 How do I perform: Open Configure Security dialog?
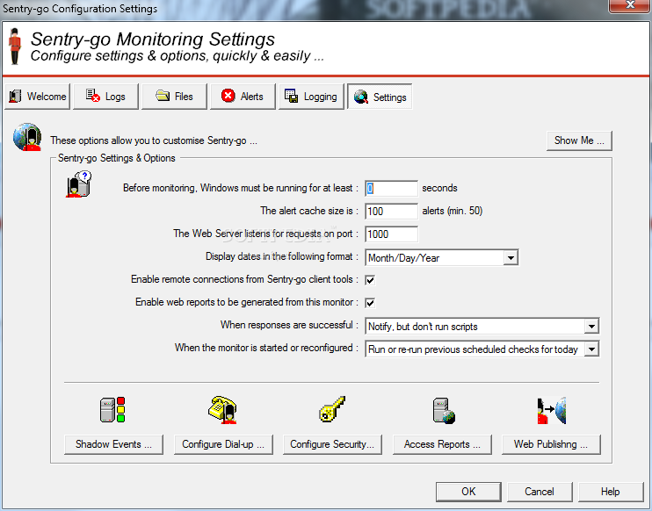point(332,444)
